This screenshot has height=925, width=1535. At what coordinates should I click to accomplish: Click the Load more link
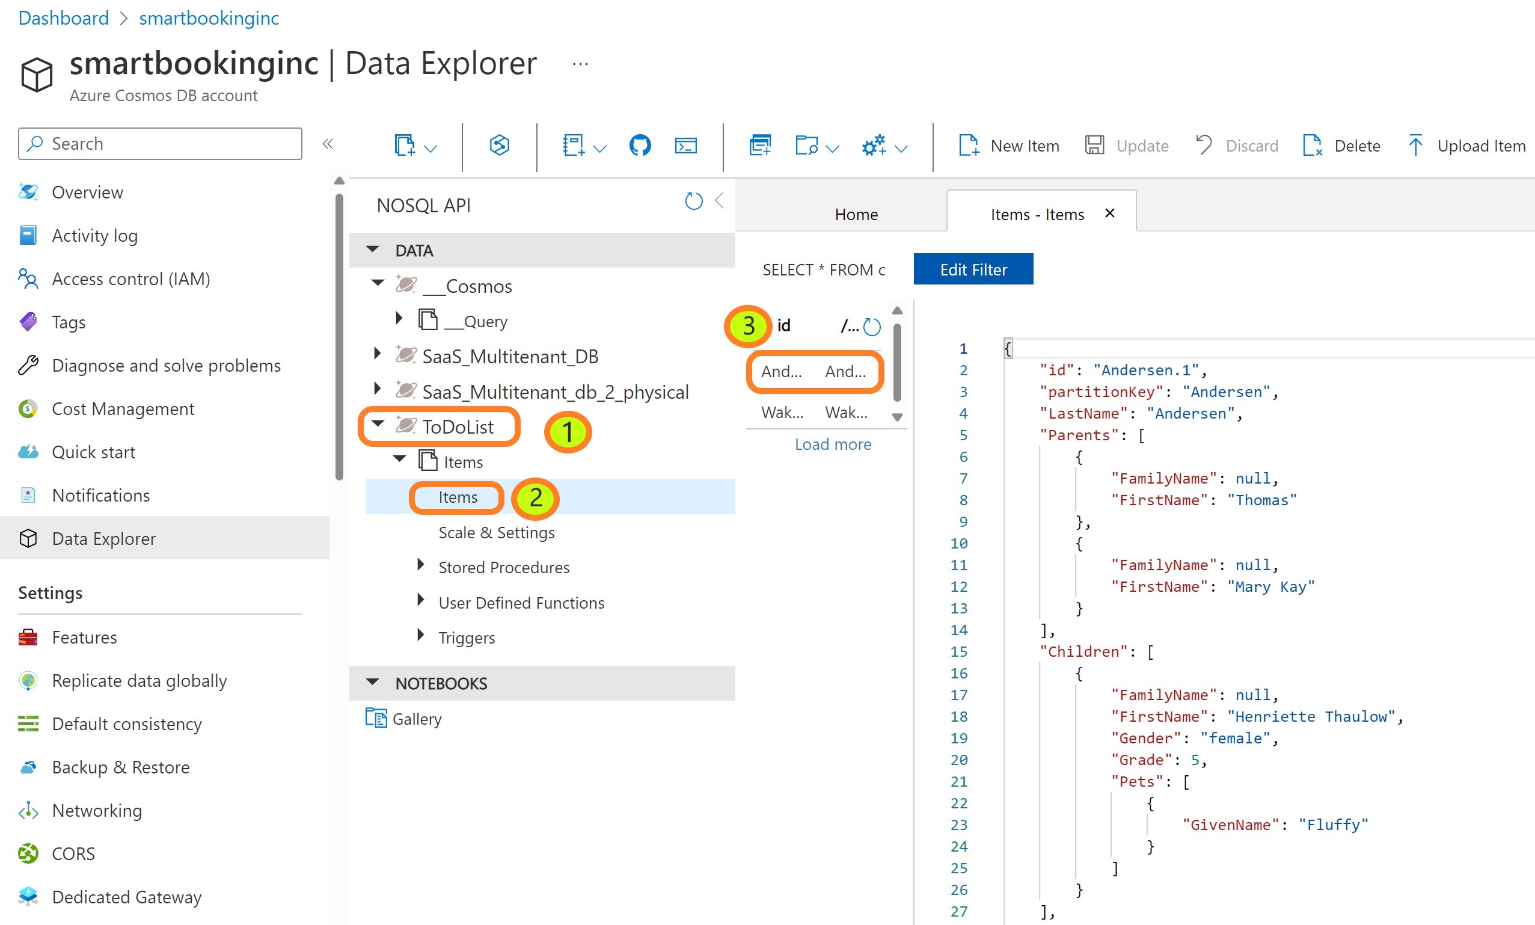tap(832, 444)
